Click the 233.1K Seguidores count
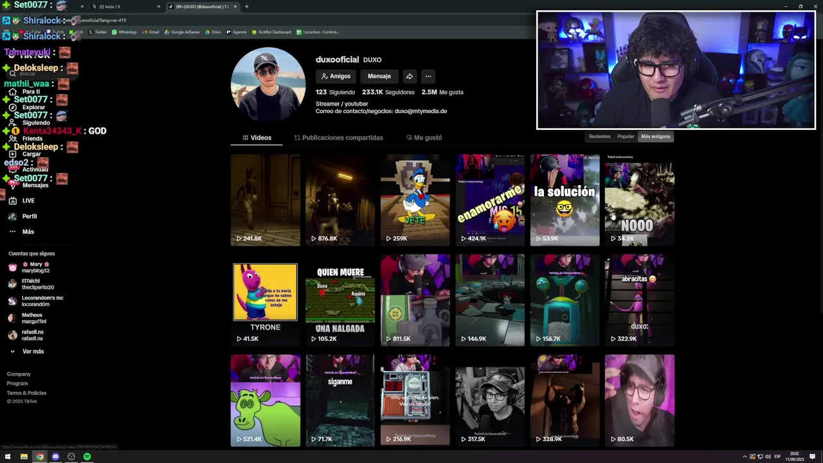Screen dimensions: 823x463 tap(388, 92)
